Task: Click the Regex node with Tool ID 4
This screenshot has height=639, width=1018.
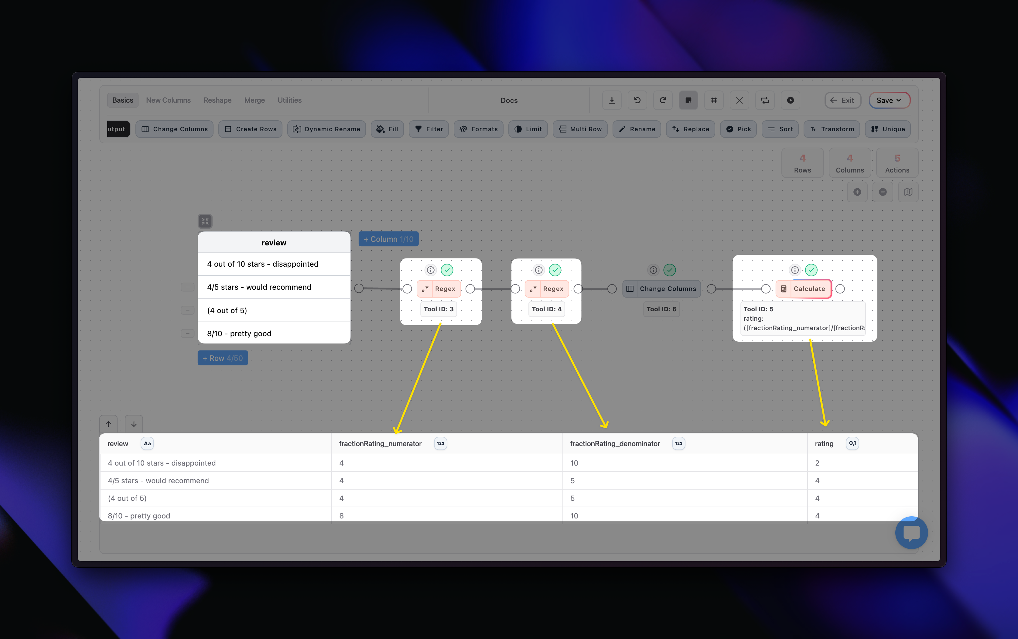Action: tap(546, 289)
